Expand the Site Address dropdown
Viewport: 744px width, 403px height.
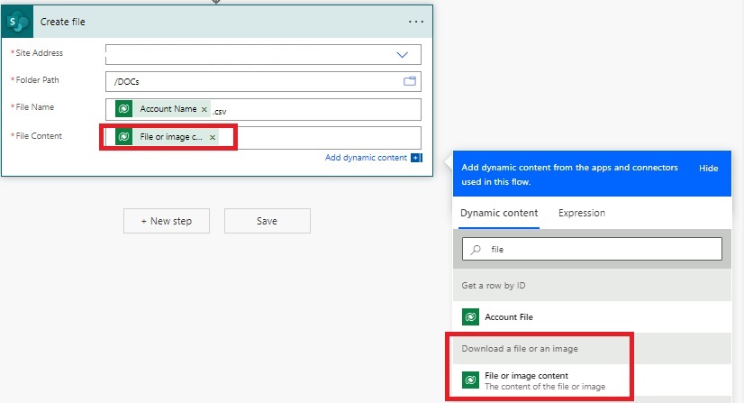(403, 54)
